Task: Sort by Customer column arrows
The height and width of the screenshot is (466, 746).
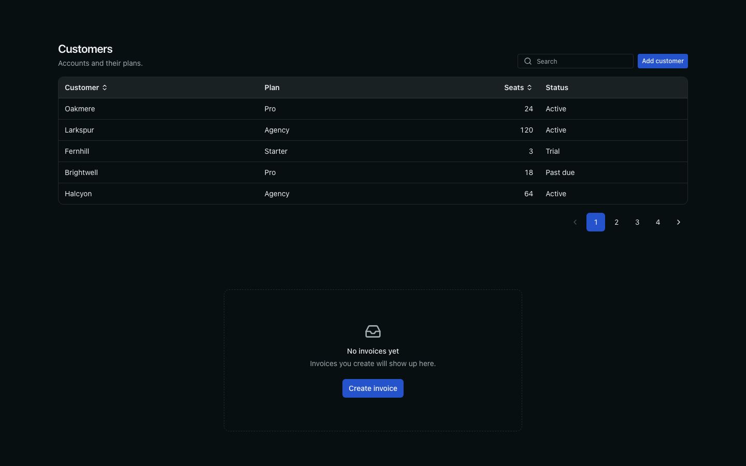Action: (x=105, y=88)
